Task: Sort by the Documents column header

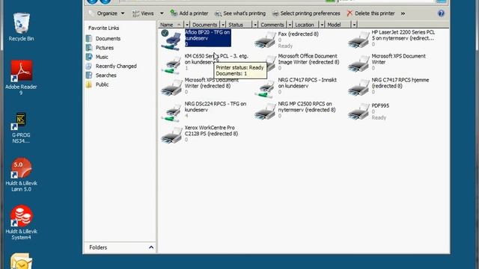Action: (205, 25)
